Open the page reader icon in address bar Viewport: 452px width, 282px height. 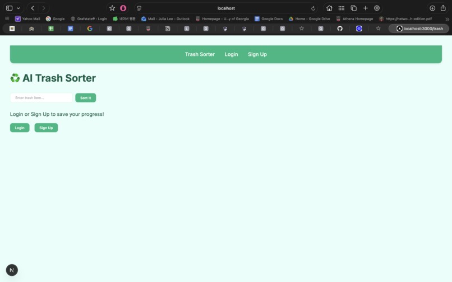point(139,8)
